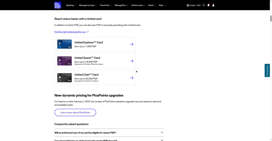Click the page vertical scrollbar thumb
This screenshot has width=272, height=141.
[271, 19]
